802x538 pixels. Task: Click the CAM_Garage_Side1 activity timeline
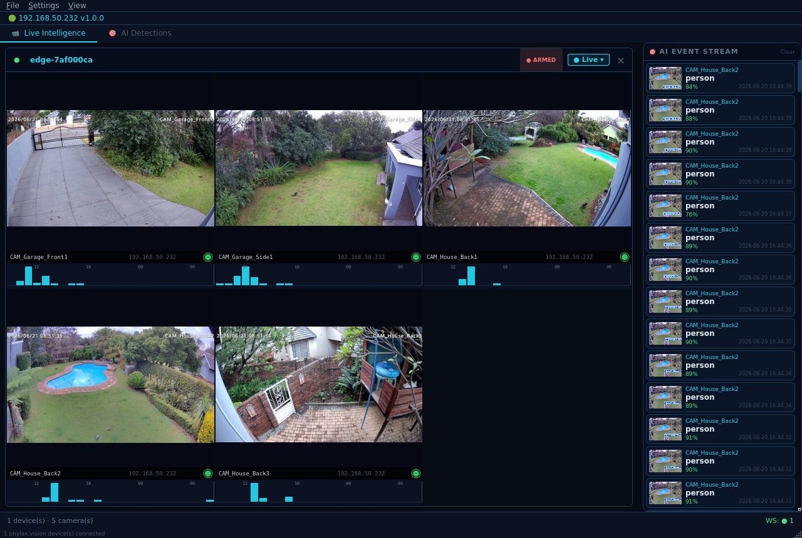318,275
